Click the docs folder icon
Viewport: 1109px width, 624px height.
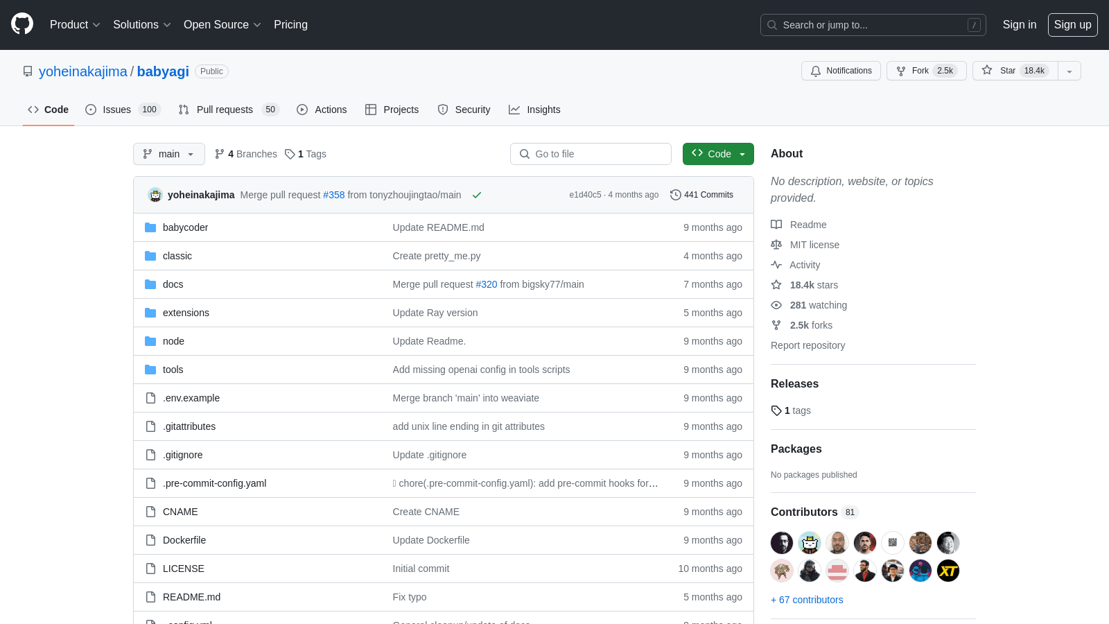(150, 284)
